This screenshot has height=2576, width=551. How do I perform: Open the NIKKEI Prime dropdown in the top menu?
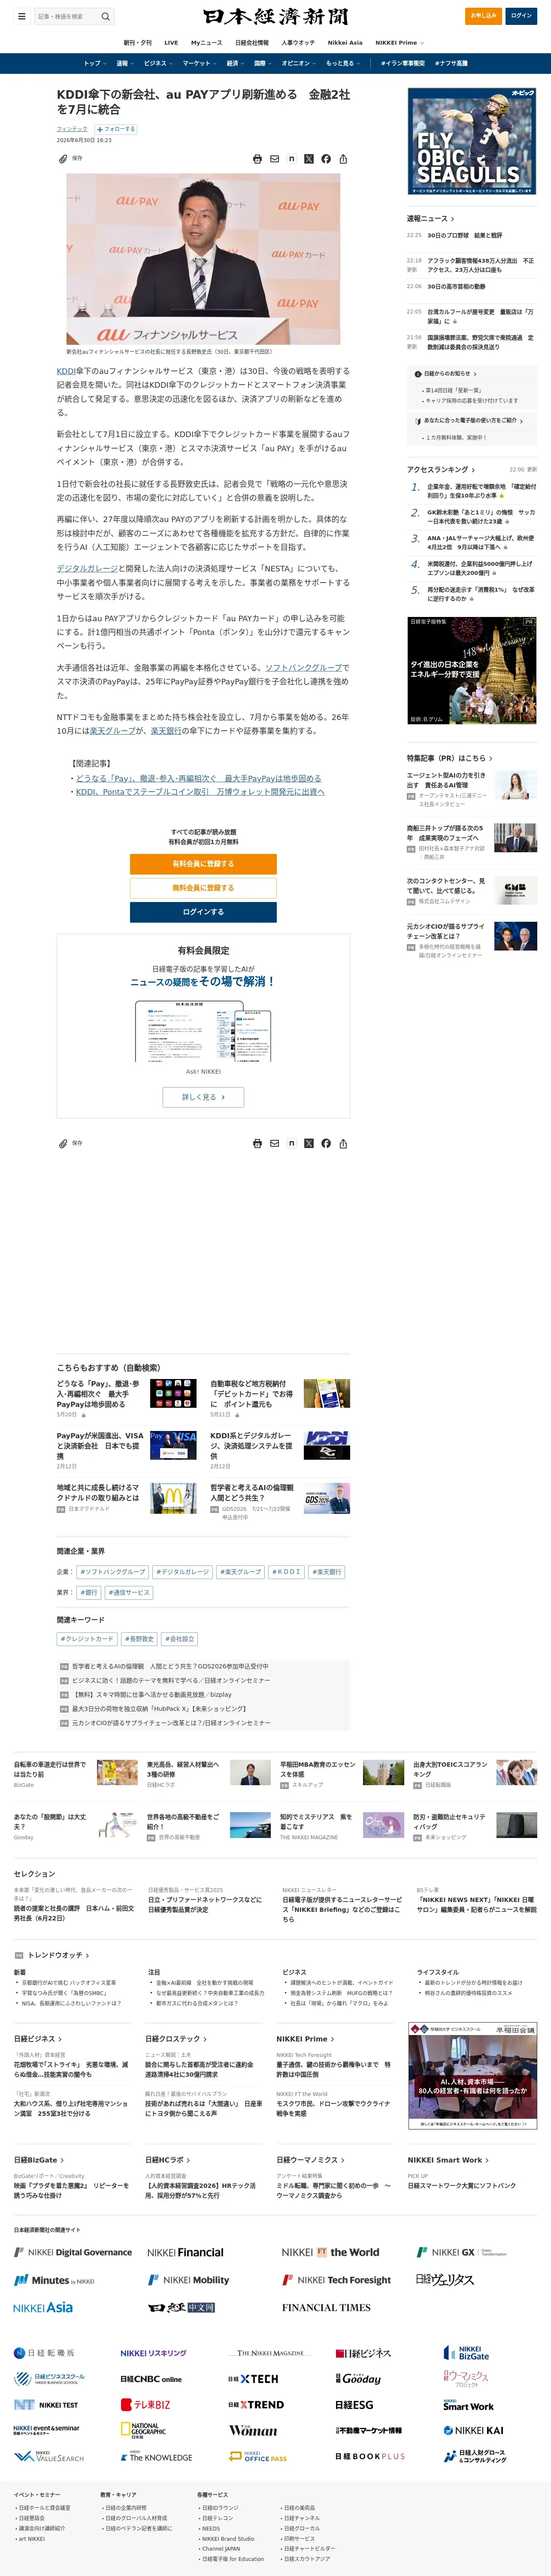[399, 43]
